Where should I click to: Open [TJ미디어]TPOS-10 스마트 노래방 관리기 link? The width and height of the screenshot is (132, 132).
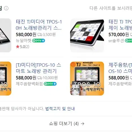(x=38, y=68)
